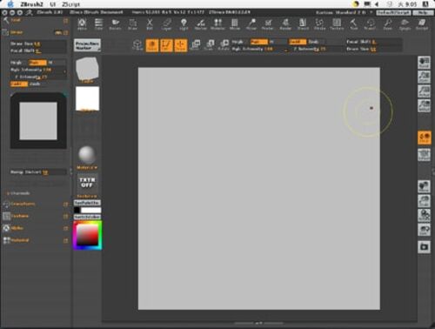Click the SwitchColor button above color picker
Screen dimensions: 435x329
[87, 203]
